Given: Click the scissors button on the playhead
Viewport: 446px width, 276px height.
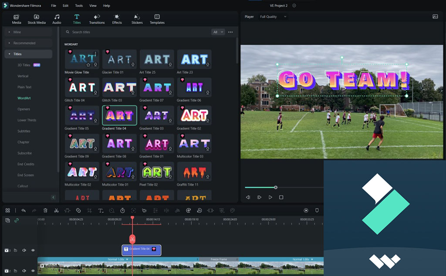Looking at the screenshot, I should [132, 239].
